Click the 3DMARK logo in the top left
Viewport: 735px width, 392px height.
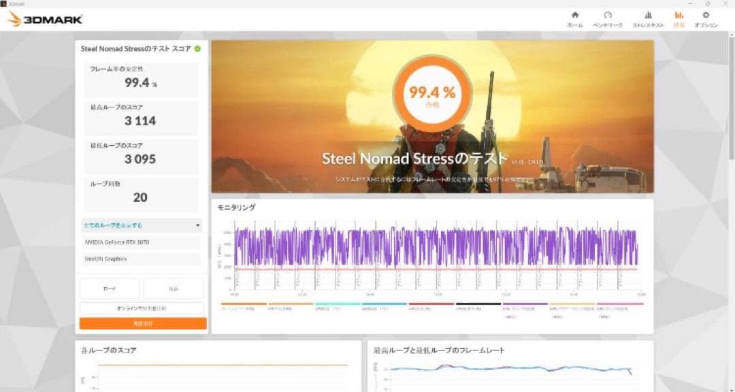[x=44, y=17]
